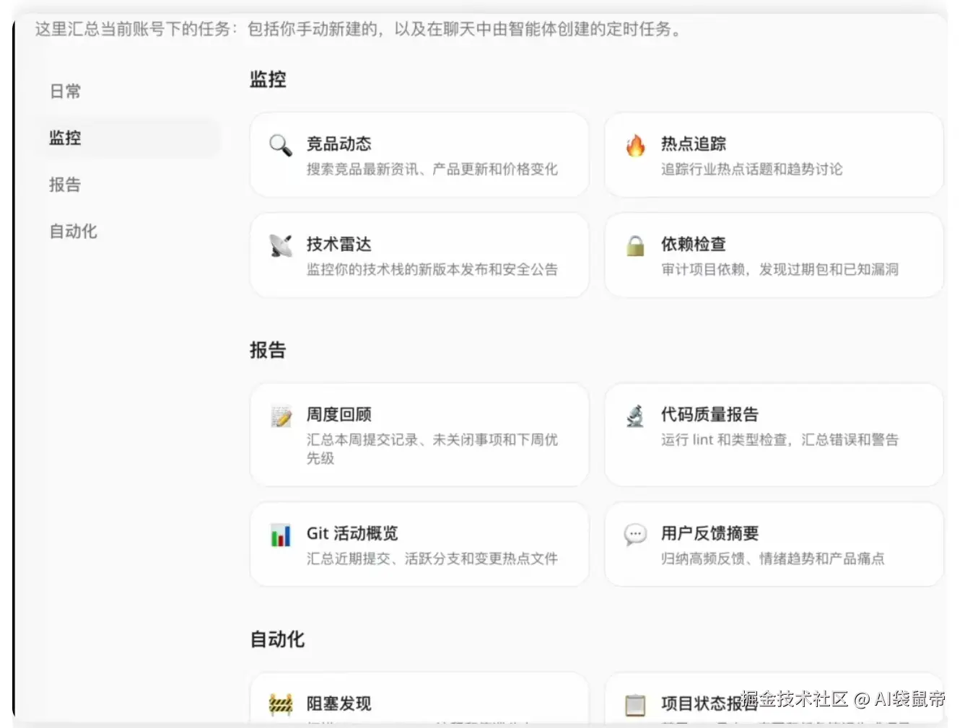
Task: Select 日常 in the sidebar
Action: [x=64, y=91]
